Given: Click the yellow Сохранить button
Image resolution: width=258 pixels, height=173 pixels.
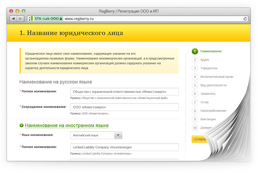Looking at the screenshot, I should click(x=200, y=139).
